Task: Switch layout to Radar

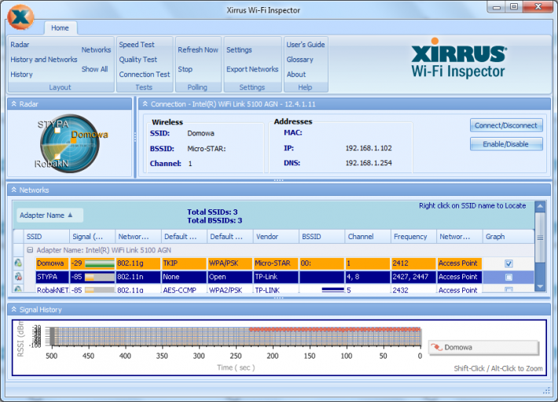Action: [x=20, y=45]
